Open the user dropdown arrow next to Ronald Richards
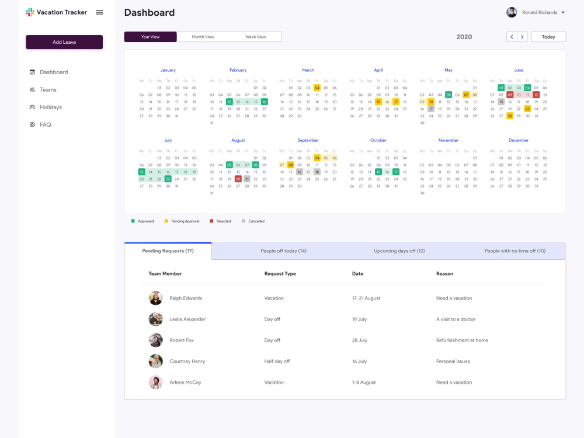The width and height of the screenshot is (584, 438). point(563,12)
